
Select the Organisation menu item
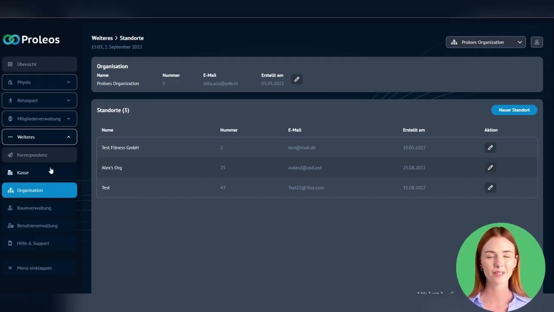click(x=39, y=190)
